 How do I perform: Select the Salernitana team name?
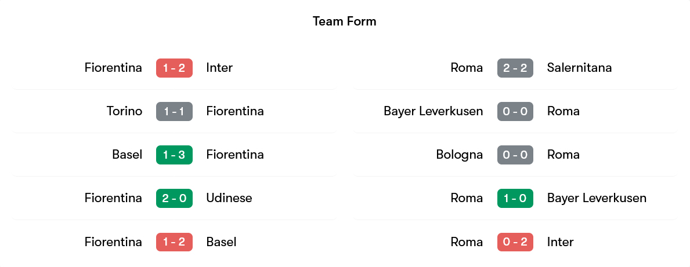(579, 68)
